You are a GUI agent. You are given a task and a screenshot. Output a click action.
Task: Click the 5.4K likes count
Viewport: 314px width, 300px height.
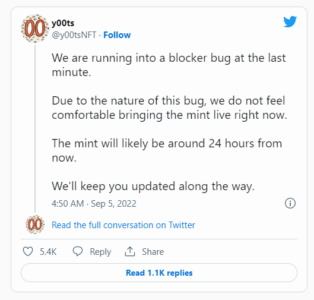(48, 252)
